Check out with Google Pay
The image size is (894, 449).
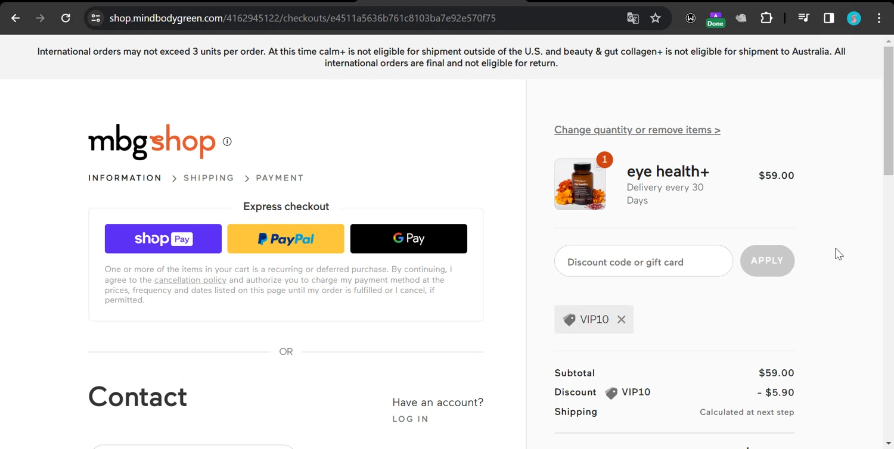coord(409,239)
